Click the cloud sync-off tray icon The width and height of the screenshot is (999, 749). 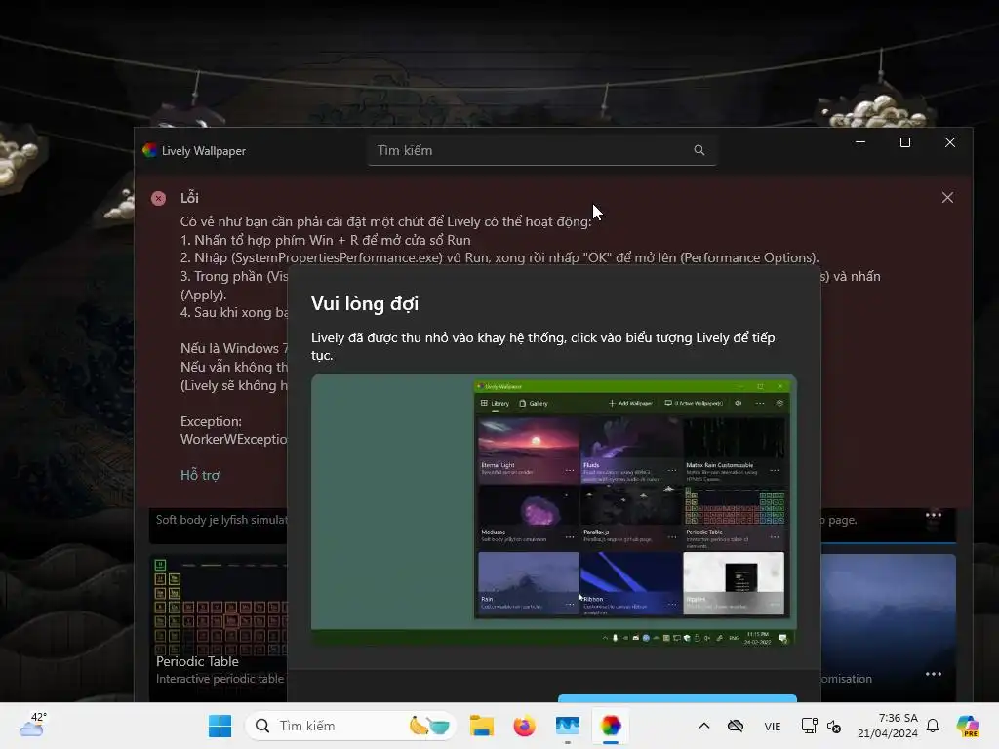click(x=736, y=726)
